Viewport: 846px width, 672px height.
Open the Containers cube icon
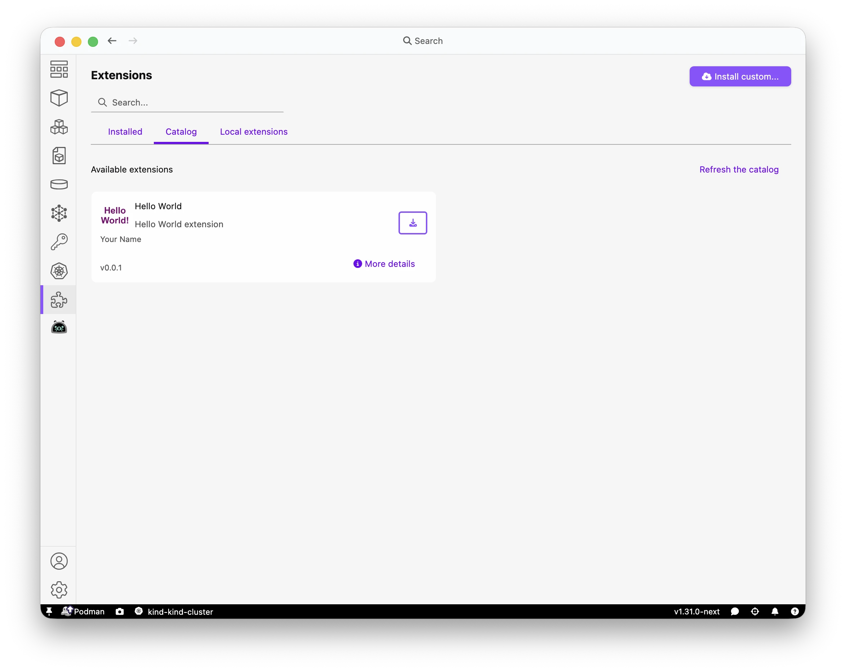pos(59,98)
